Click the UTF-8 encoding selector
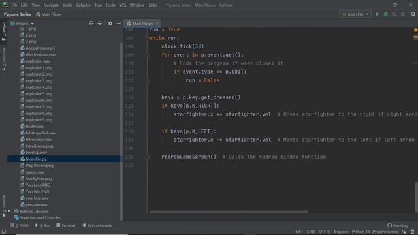Screen dimensions: 418x235 click(x=325, y=232)
